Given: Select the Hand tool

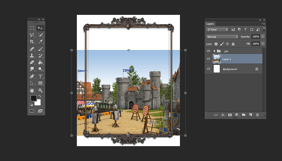Looking at the screenshot, I should 32,90.
